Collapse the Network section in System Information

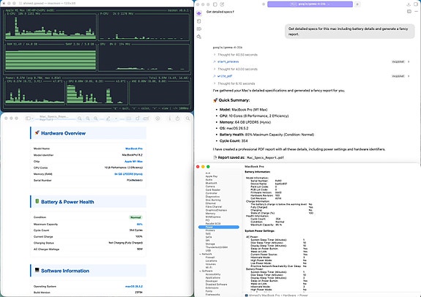(200, 254)
